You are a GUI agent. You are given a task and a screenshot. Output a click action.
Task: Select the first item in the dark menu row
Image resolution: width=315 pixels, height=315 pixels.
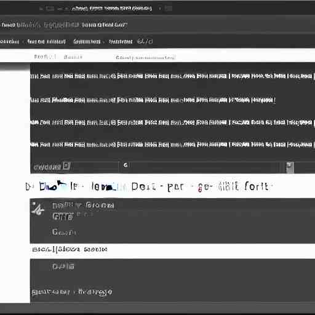point(9,42)
